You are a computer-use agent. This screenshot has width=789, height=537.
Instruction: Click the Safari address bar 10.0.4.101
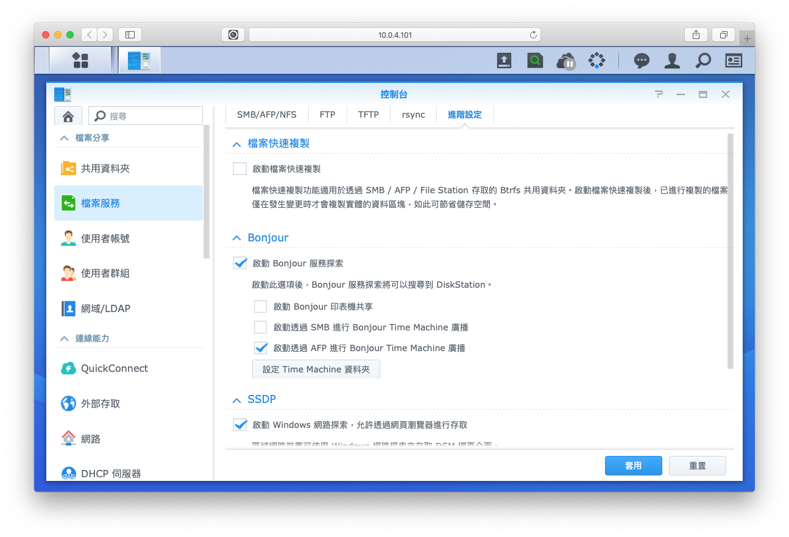click(395, 35)
